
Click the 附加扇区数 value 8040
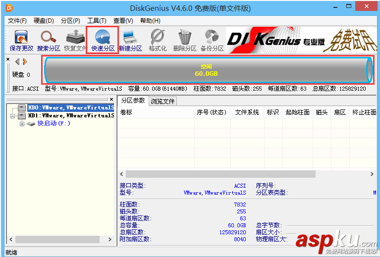(240, 239)
